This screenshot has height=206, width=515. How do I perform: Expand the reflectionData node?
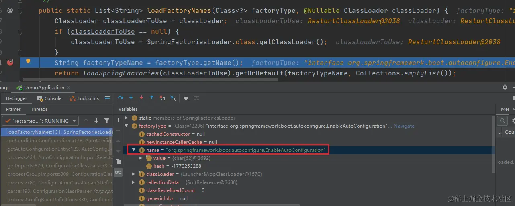(x=134, y=182)
